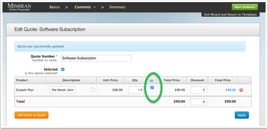
Task: Click the Qty field showing 1.0
Action: point(136,90)
